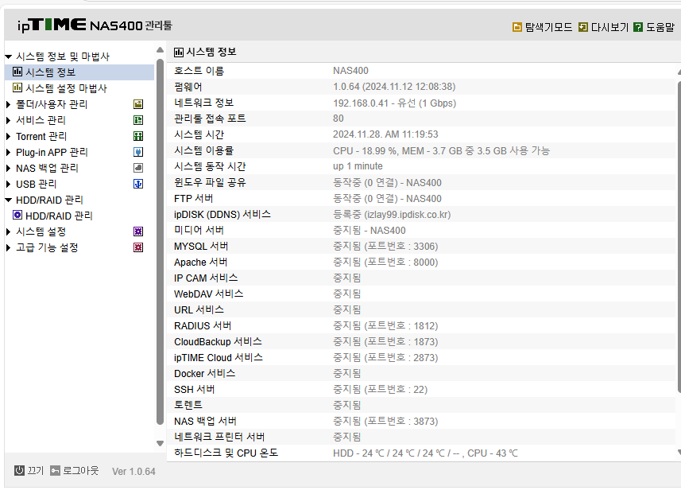
Task: Click the sidebar scroll-down arrow
Action: pos(160,444)
